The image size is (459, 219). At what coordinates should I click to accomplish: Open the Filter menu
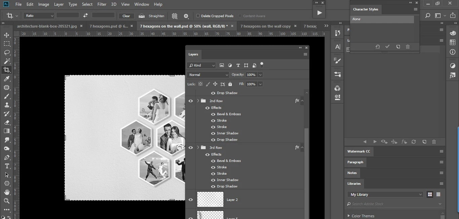[x=102, y=4]
